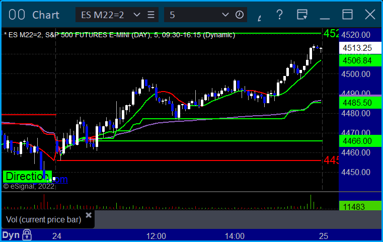Click the 11483 volume value label

tap(360, 206)
